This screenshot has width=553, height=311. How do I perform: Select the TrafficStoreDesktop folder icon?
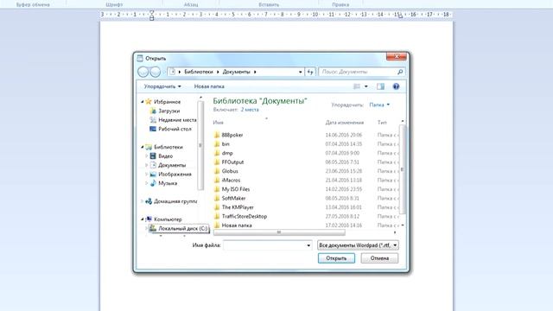(x=217, y=217)
